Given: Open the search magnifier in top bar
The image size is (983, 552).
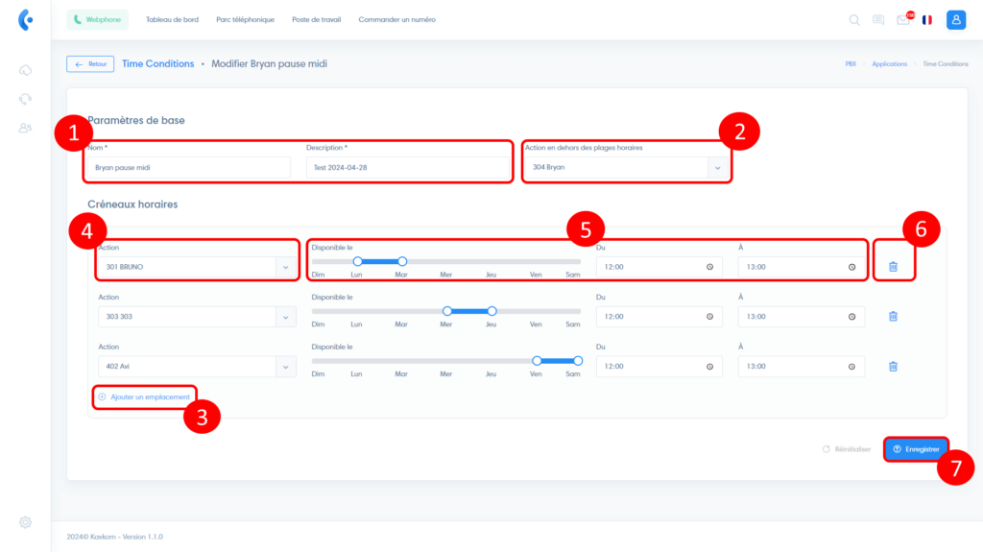Looking at the screenshot, I should (854, 19).
